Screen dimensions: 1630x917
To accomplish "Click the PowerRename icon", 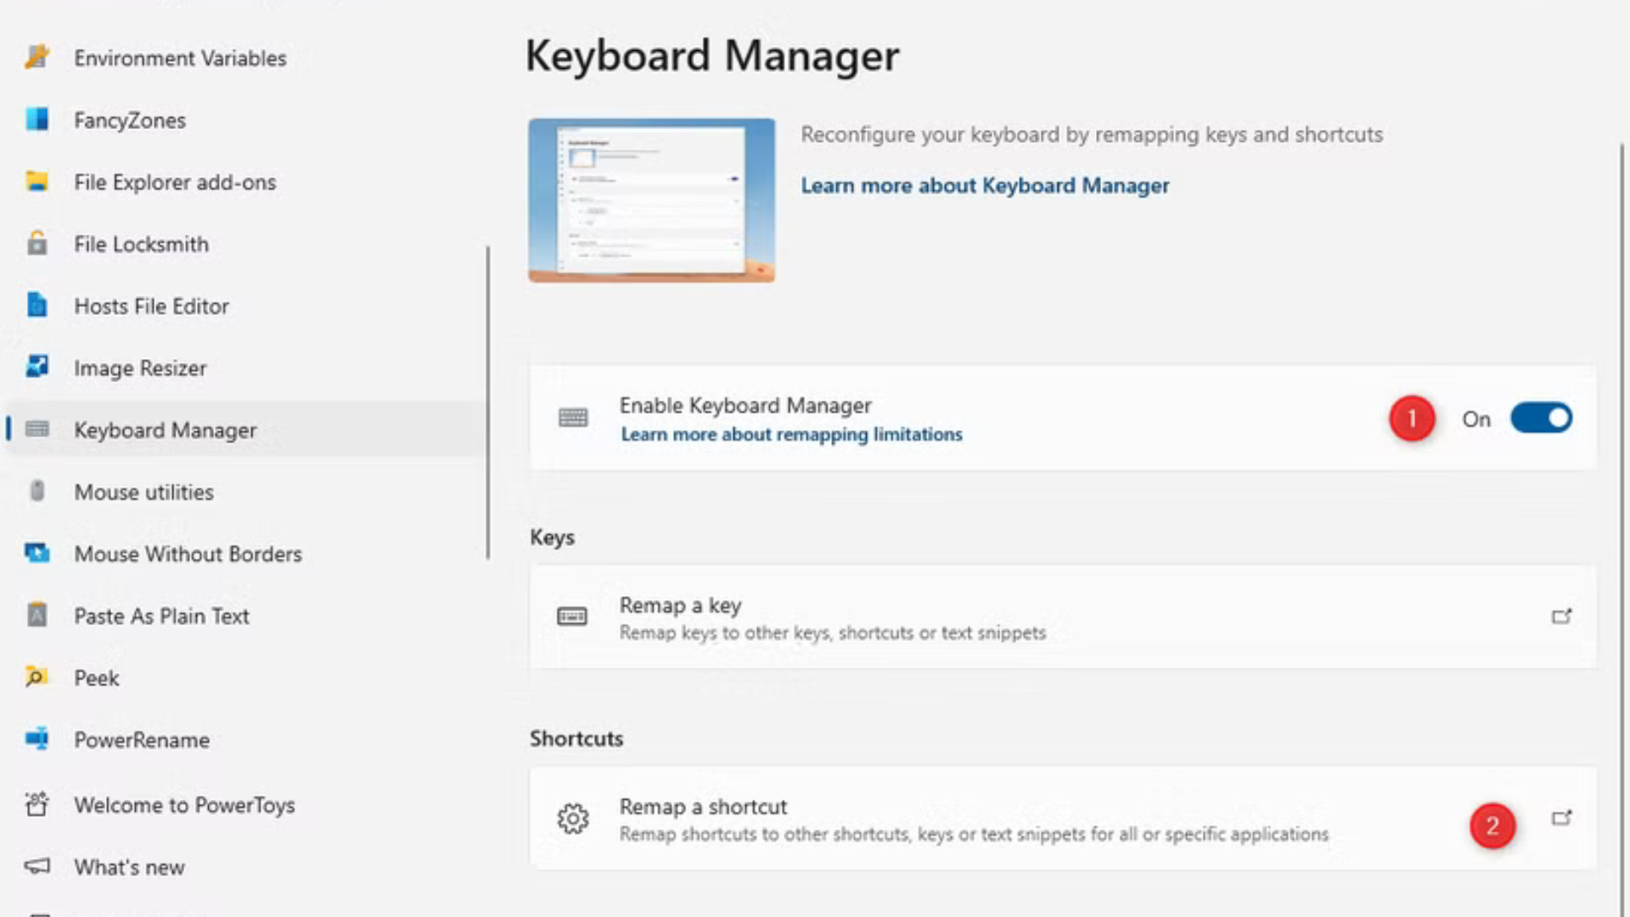I will point(37,740).
